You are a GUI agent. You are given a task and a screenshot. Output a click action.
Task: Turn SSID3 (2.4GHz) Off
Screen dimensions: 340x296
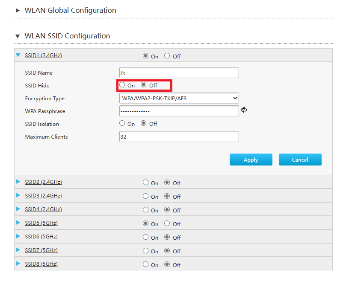[167, 196]
